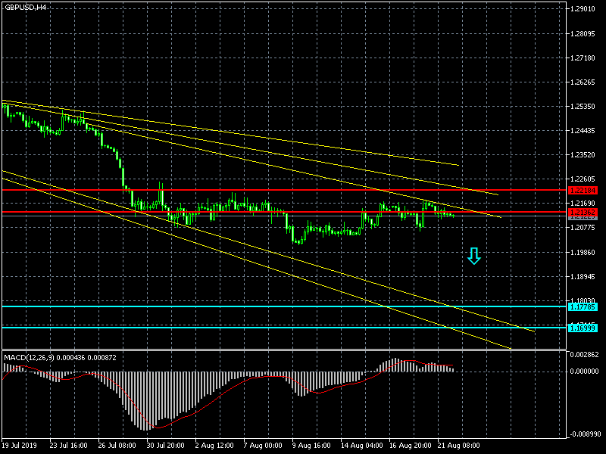Select the red 1.22184 price tag
The height and width of the screenshot is (454, 606).
pyautogui.click(x=583, y=191)
